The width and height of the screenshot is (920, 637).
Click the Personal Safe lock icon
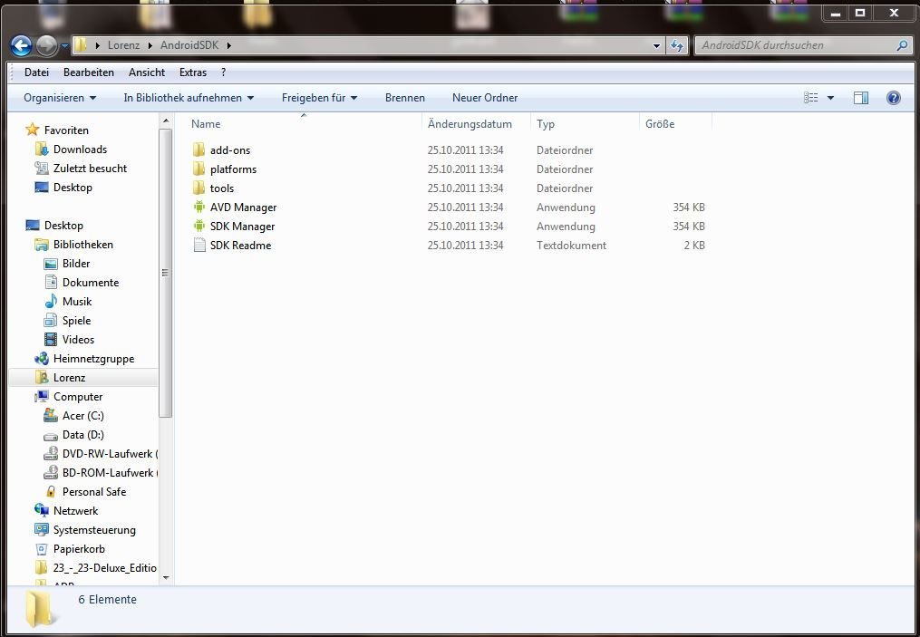coord(51,491)
